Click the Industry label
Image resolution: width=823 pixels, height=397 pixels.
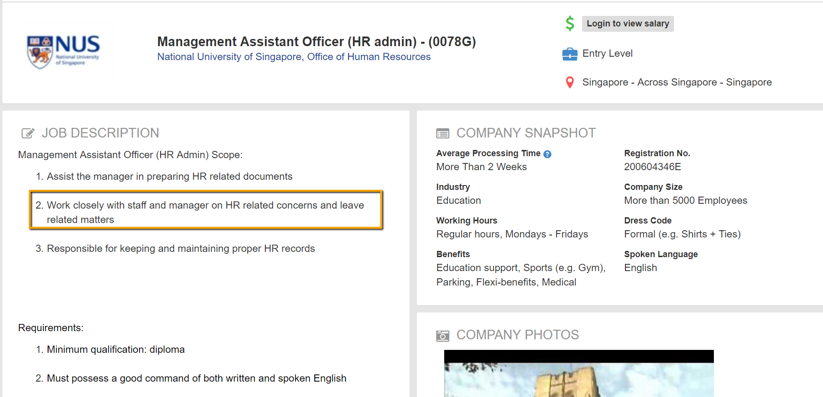tap(453, 187)
